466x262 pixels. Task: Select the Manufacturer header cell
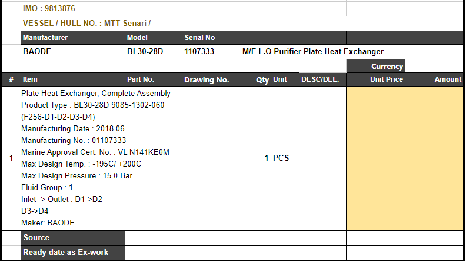(x=73, y=38)
